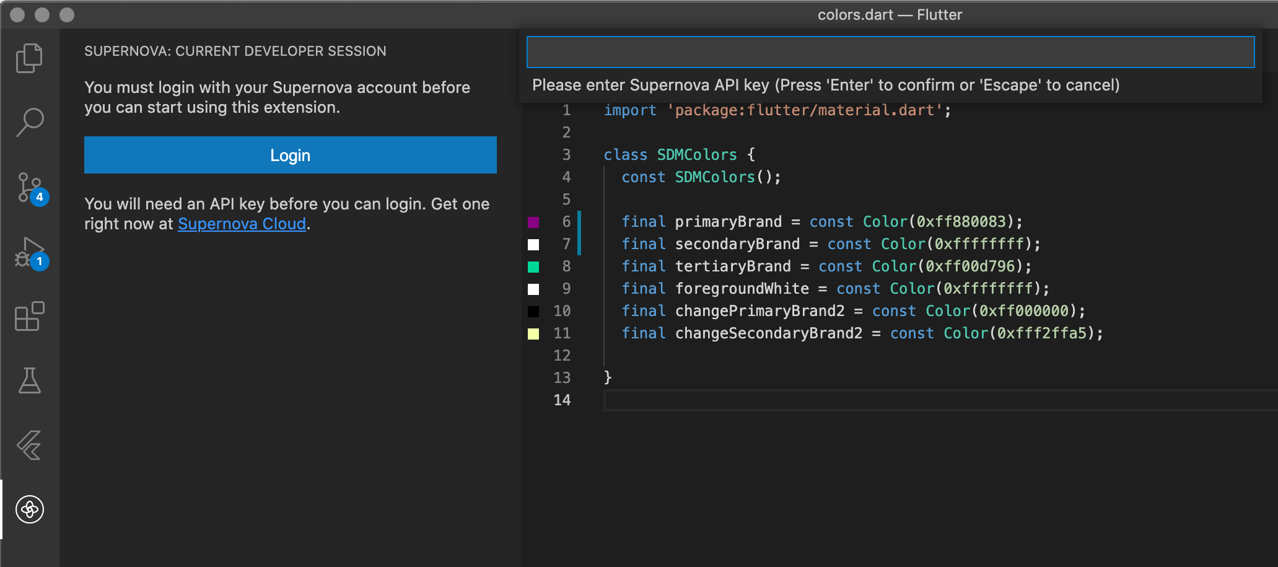Click the 0xff000000 hex value
1278x567 pixels.
[1024, 311]
